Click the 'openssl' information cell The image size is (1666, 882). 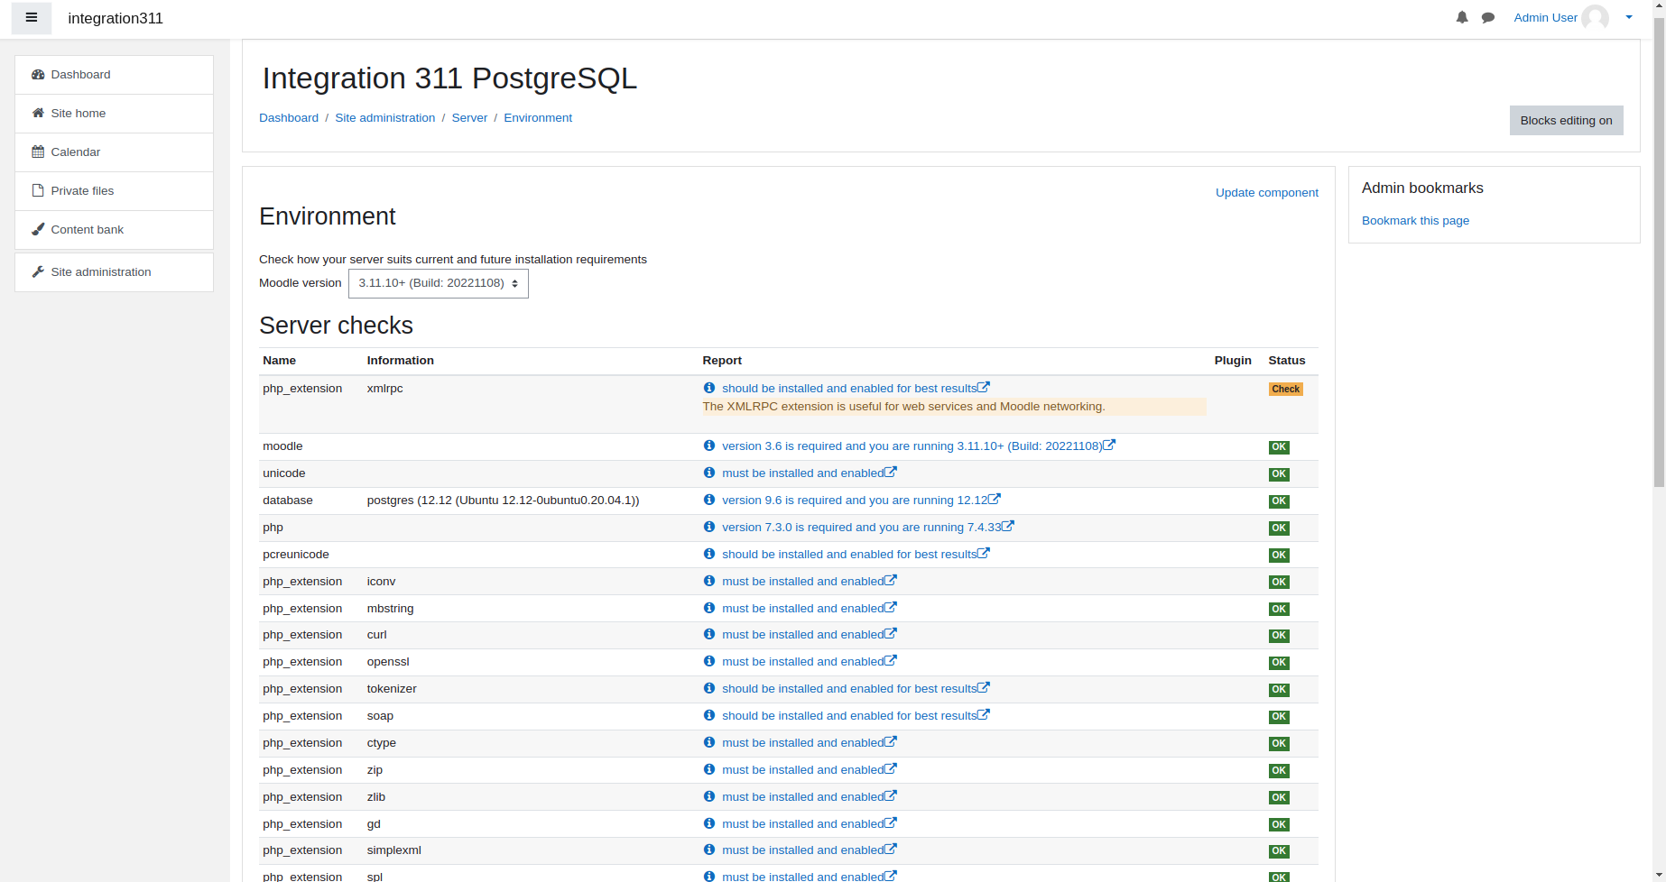[388, 662]
